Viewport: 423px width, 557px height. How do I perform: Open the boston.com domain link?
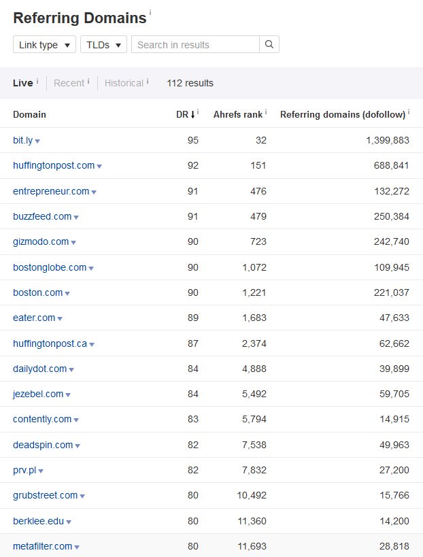[x=38, y=292]
